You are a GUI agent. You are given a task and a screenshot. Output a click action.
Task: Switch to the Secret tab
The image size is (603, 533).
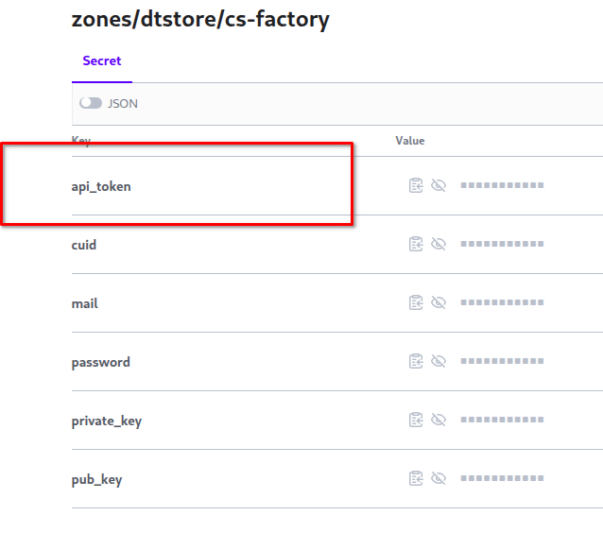pyautogui.click(x=102, y=60)
